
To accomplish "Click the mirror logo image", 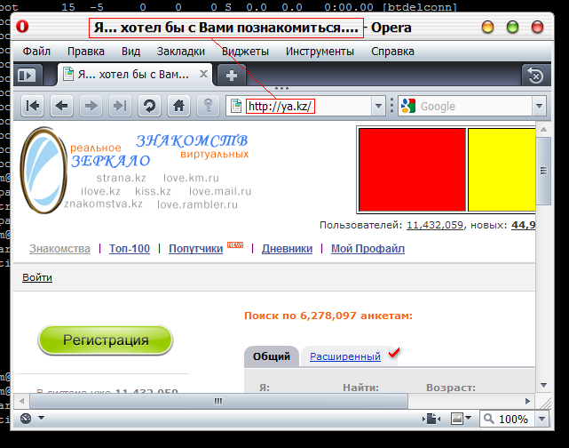I will (x=43, y=170).
